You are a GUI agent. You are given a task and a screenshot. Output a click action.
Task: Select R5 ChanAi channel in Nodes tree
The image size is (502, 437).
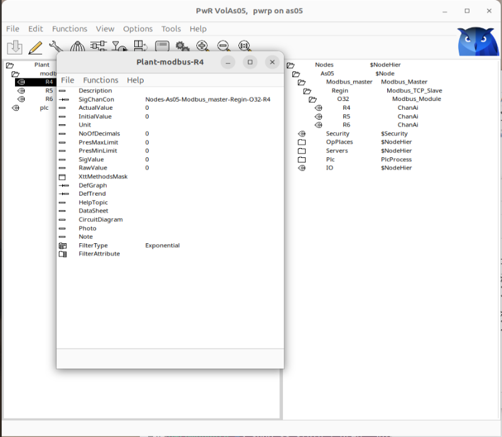[x=346, y=117]
